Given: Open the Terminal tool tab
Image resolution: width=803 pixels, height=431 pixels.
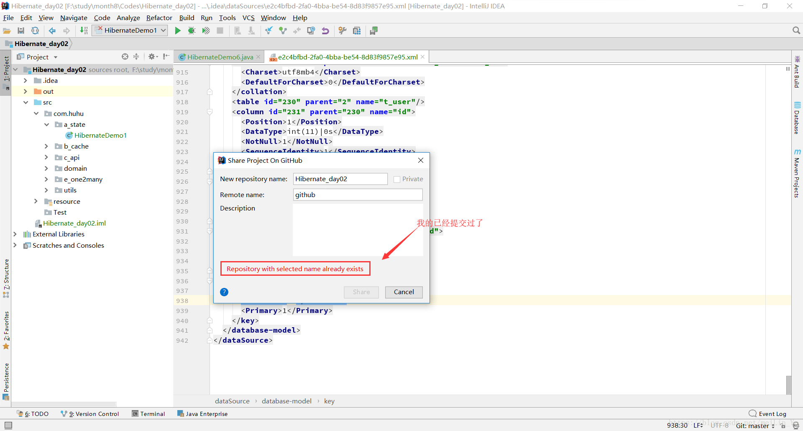Looking at the screenshot, I should click(x=148, y=414).
